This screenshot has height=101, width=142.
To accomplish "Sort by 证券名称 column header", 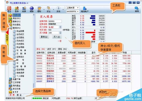I will tap(51, 53).
